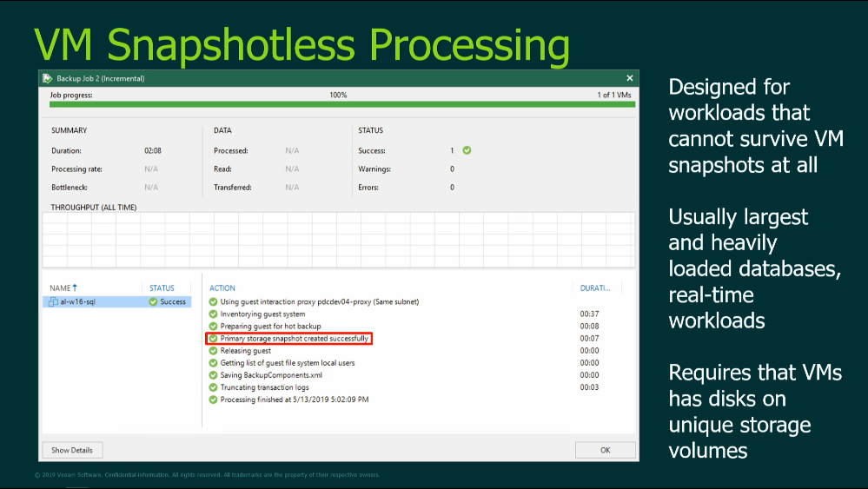Click the throughput graph area
Viewport: 868px width, 489px height.
(x=338, y=240)
